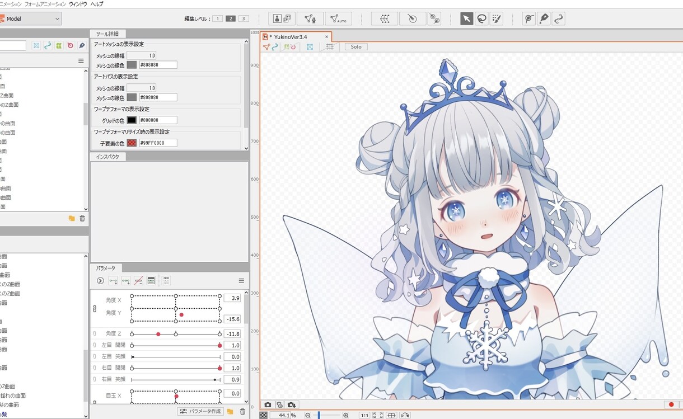
Task: Click the 1:1 zoom button
Action: [364, 415]
